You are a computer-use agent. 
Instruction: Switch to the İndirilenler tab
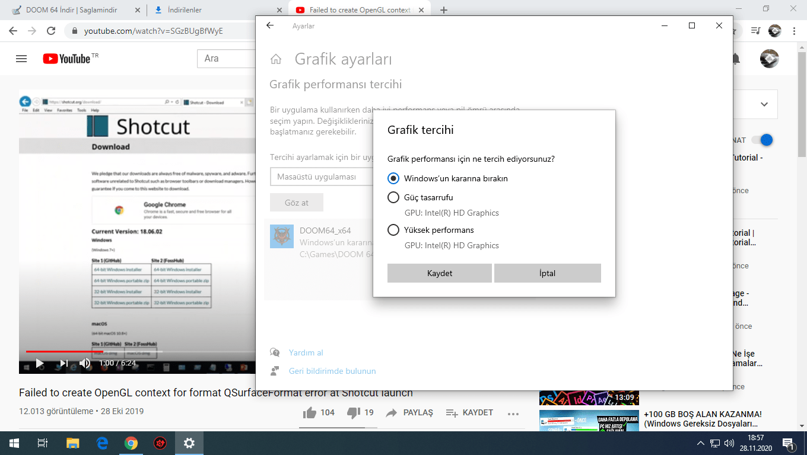[x=217, y=10]
